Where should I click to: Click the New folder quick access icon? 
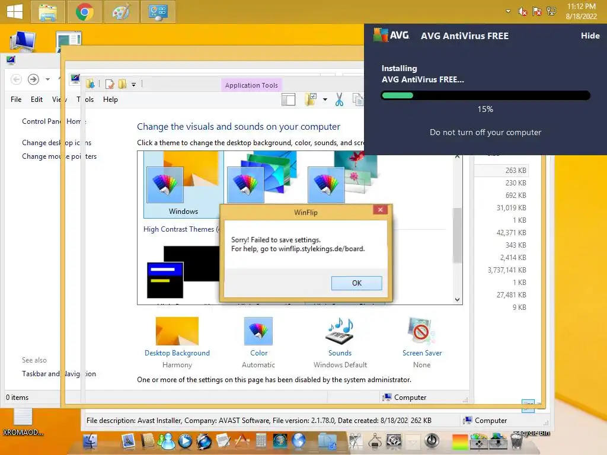click(x=122, y=84)
